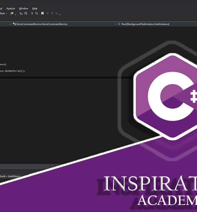Screen dimensions: 197x212
Task: Open the Analyze menu
Action: [x=10, y=8]
